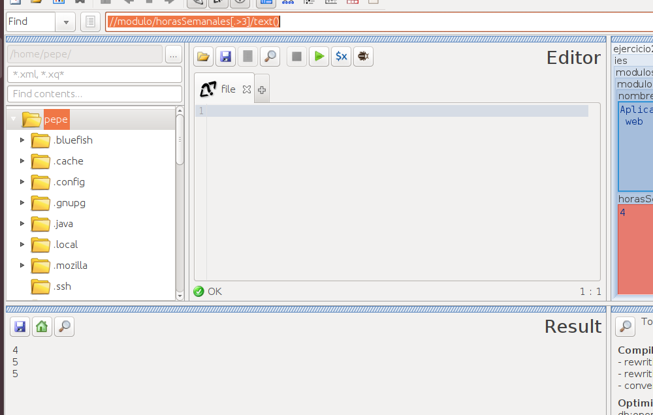Select the .local folder entry

pyautogui.click(x=66, y=244)
